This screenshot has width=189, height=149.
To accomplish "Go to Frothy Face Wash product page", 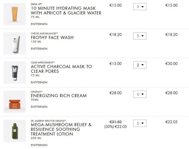I will [52, 37].
